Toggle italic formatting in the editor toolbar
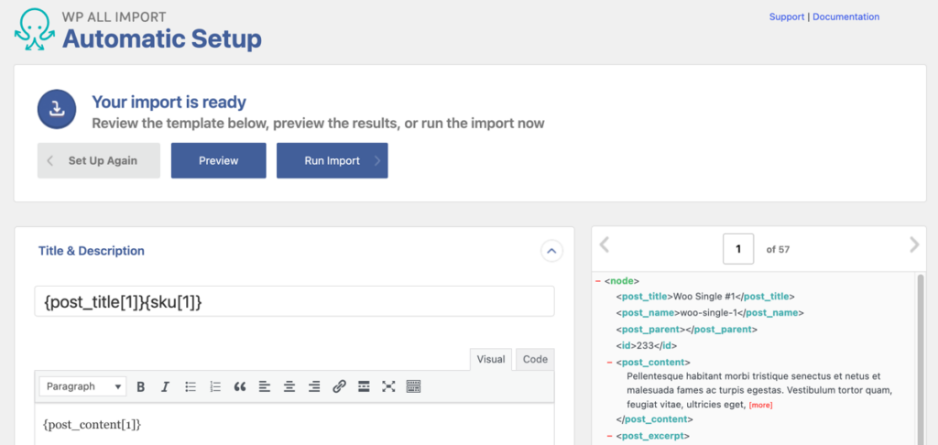 click(x=166, y=387)
